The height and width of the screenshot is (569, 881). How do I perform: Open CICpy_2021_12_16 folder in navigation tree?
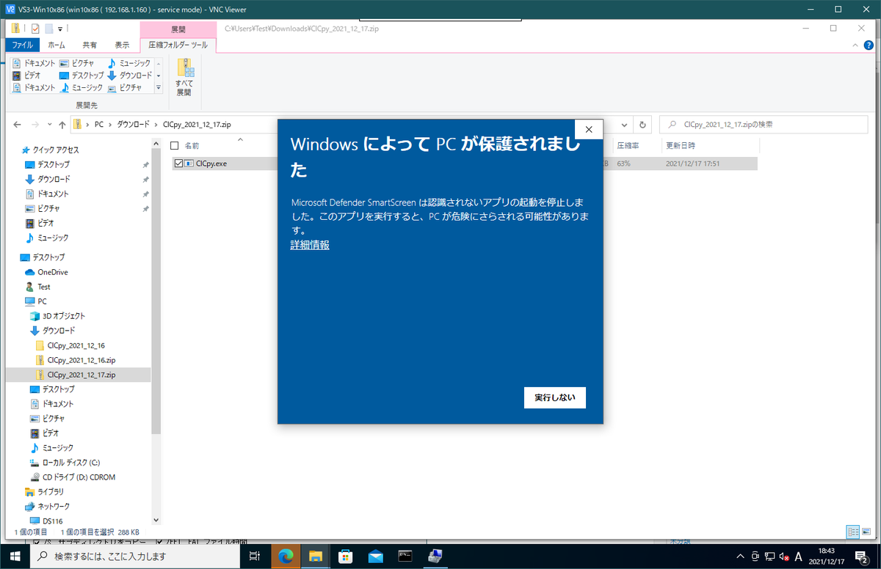(x=76, y=345)
